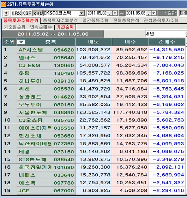Image resolution: width=187 pixels, height=198 pixels.
Task: Select stock 한국정밀기계 in row 16
Action: click(35, 167)
